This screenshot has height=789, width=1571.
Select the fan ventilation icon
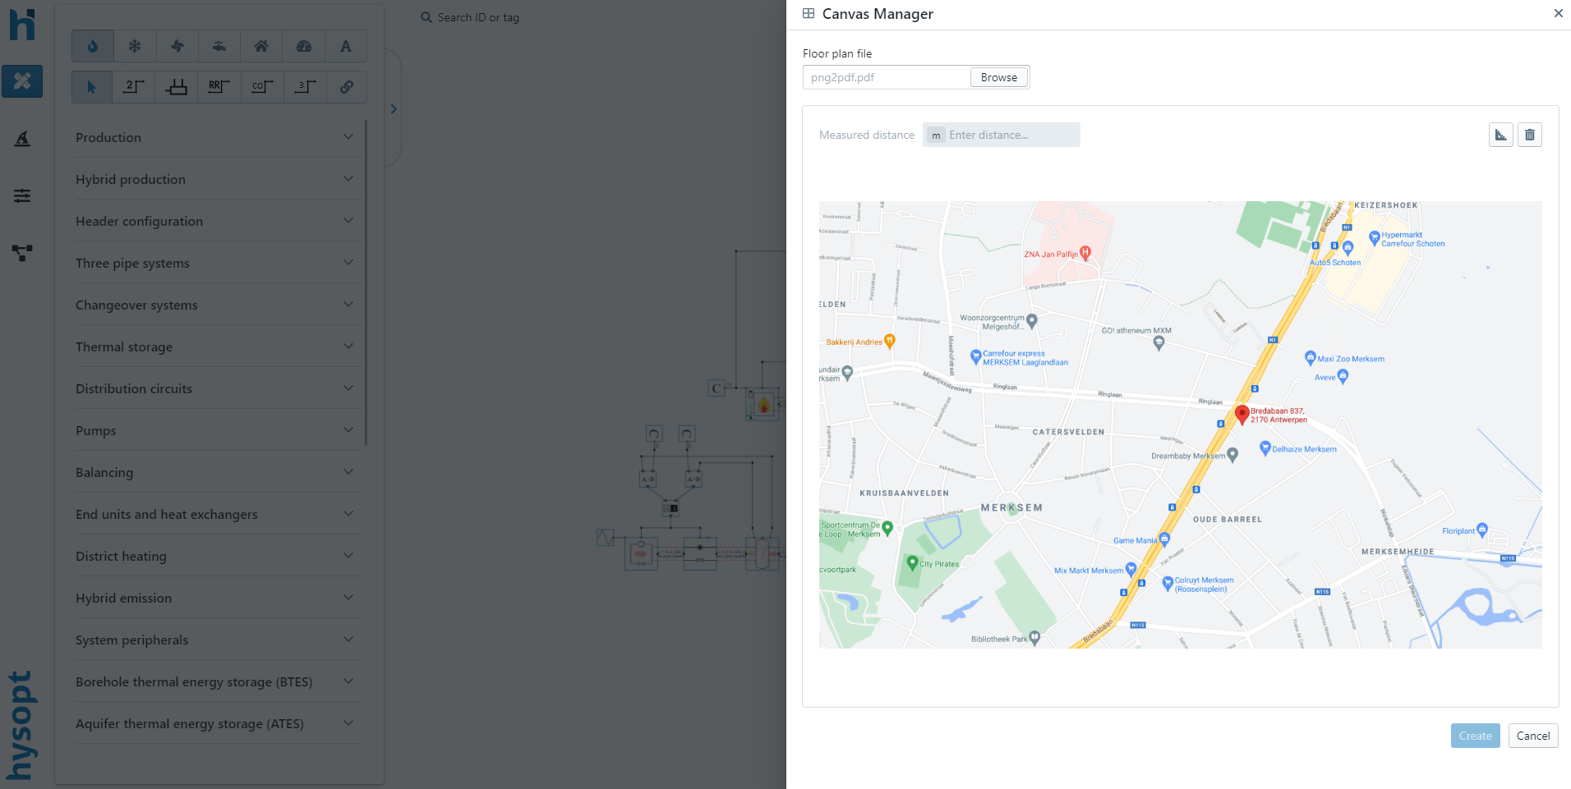pos(177,46)
